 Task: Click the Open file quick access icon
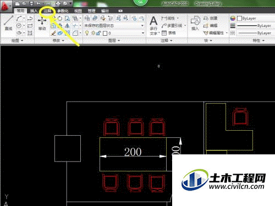(x=24, y=3)
